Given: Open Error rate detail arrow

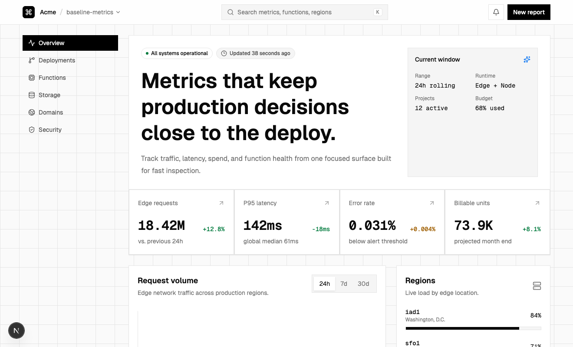Looking at the screenshot, I should tap(432, 203).
